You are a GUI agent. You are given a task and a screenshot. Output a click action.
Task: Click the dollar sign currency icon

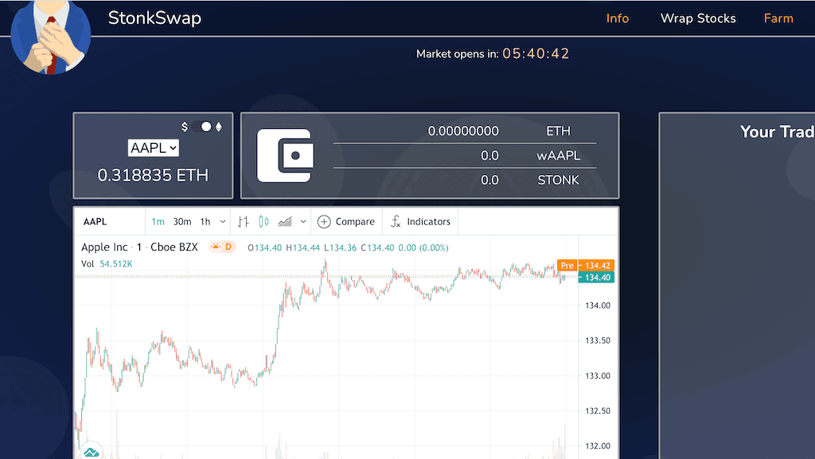point(185,126)
